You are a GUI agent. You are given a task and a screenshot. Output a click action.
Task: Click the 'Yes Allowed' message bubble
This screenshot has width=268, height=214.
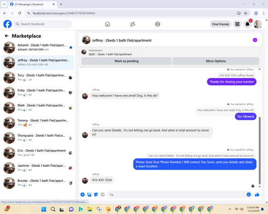245,117
